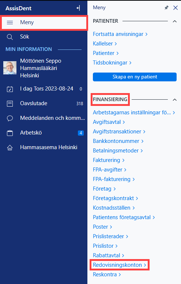Click the speech bubble Meddelanden icon

point(10,118)
